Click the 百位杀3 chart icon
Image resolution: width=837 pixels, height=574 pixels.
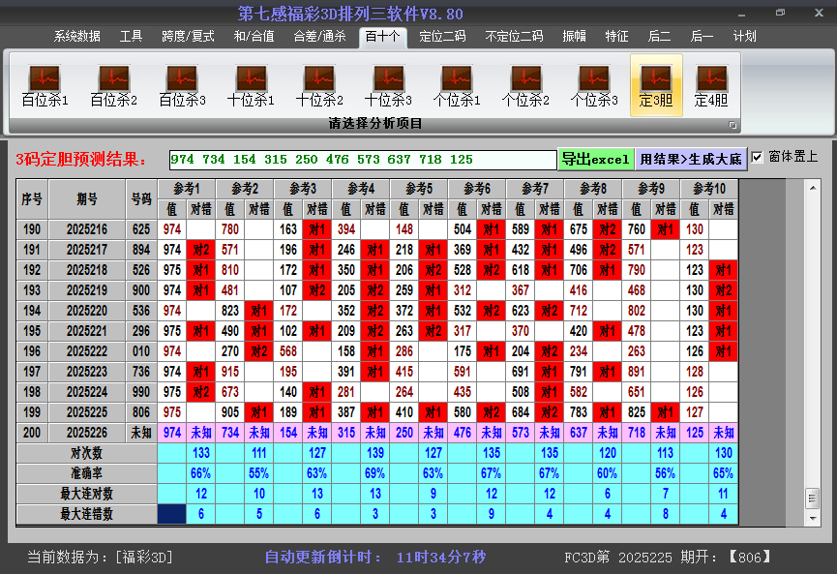(x=182, y=85)
